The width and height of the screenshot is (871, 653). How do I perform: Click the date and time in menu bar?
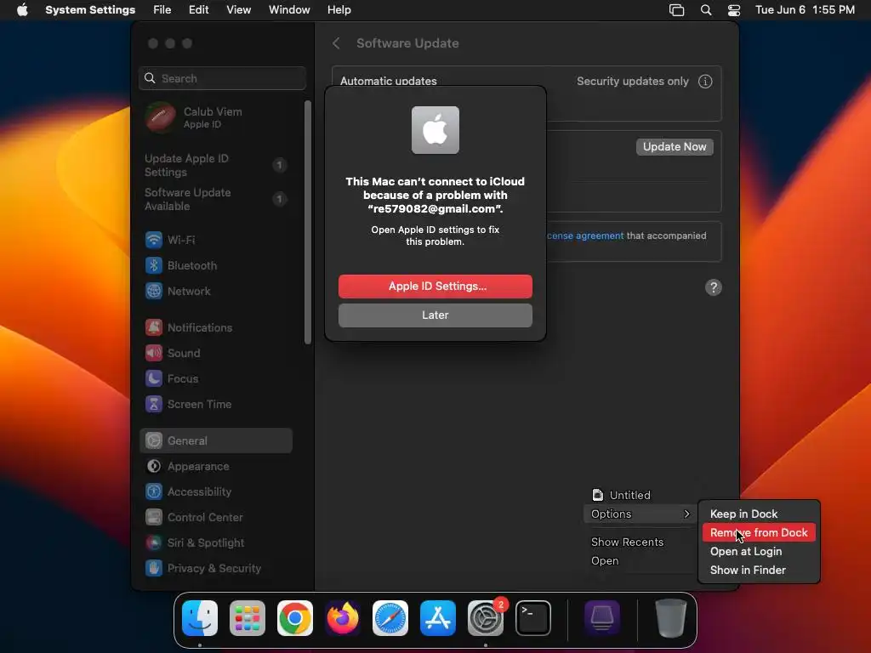pyautogui.click(x=805, y=10)
